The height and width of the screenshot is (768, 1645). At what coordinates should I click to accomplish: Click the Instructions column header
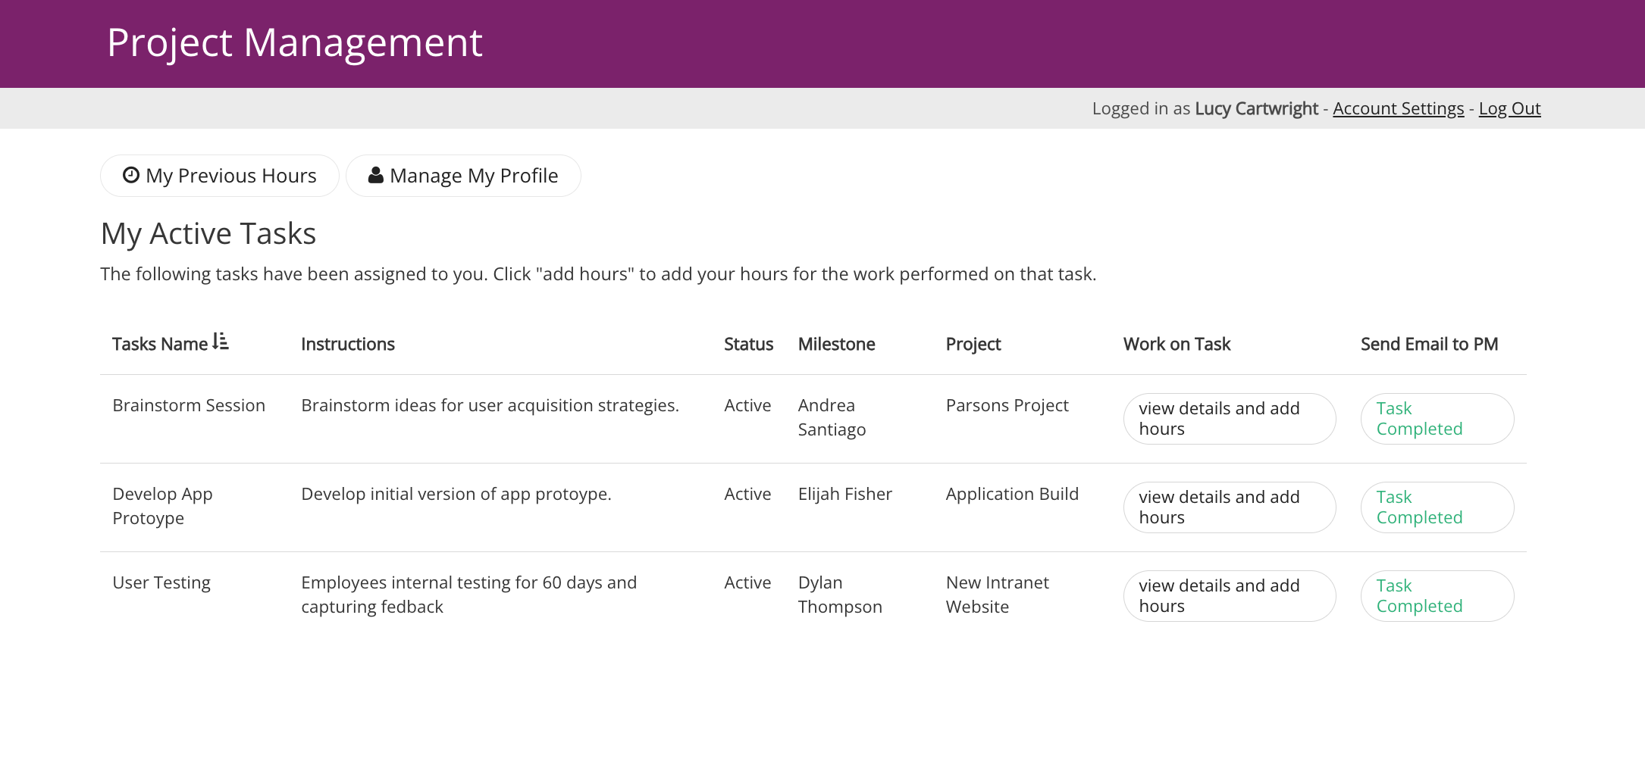[348, 344]
